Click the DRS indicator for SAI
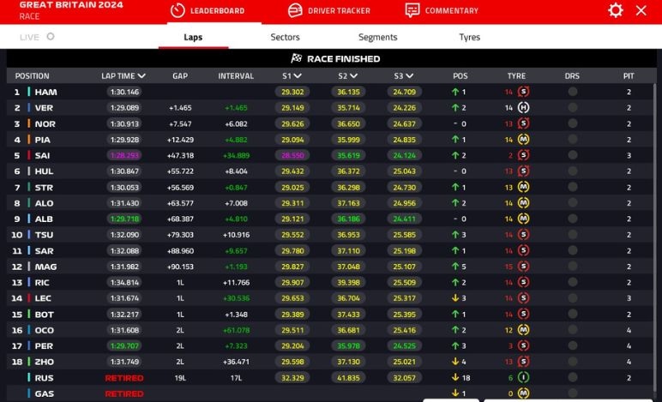Image resolution: width=662 pixels, height=402 pixels. click(x=572, y=155)
